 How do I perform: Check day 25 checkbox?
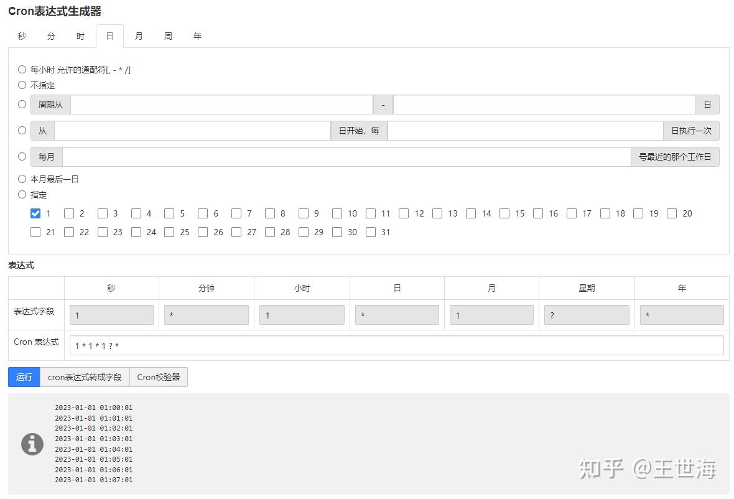pos(169,232)
